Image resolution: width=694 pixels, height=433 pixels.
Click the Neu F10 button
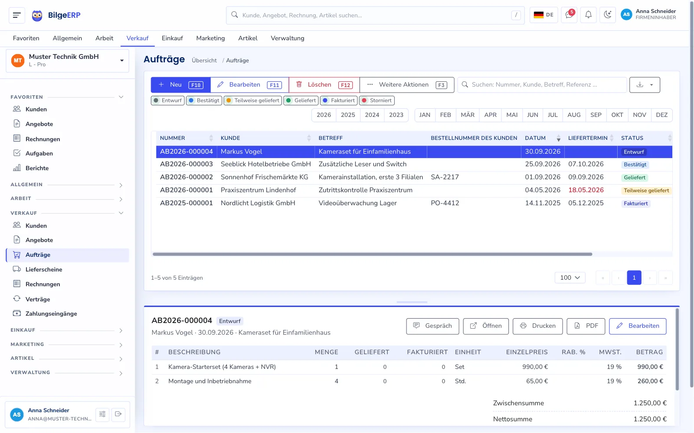tap(181, 85)
